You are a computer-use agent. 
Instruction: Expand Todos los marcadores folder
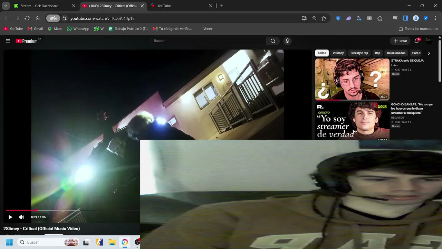point(418,29)
